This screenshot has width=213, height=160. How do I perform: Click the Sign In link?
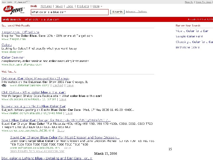coord(189,2)
